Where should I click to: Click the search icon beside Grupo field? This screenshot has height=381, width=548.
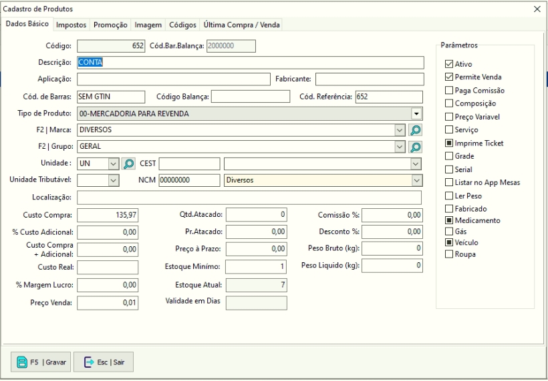[415, 147]
